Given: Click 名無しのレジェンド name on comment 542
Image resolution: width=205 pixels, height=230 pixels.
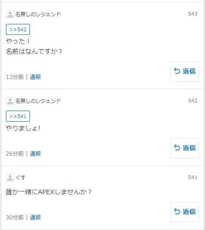Looking at the screenshot, I should [x=38, y=101].
